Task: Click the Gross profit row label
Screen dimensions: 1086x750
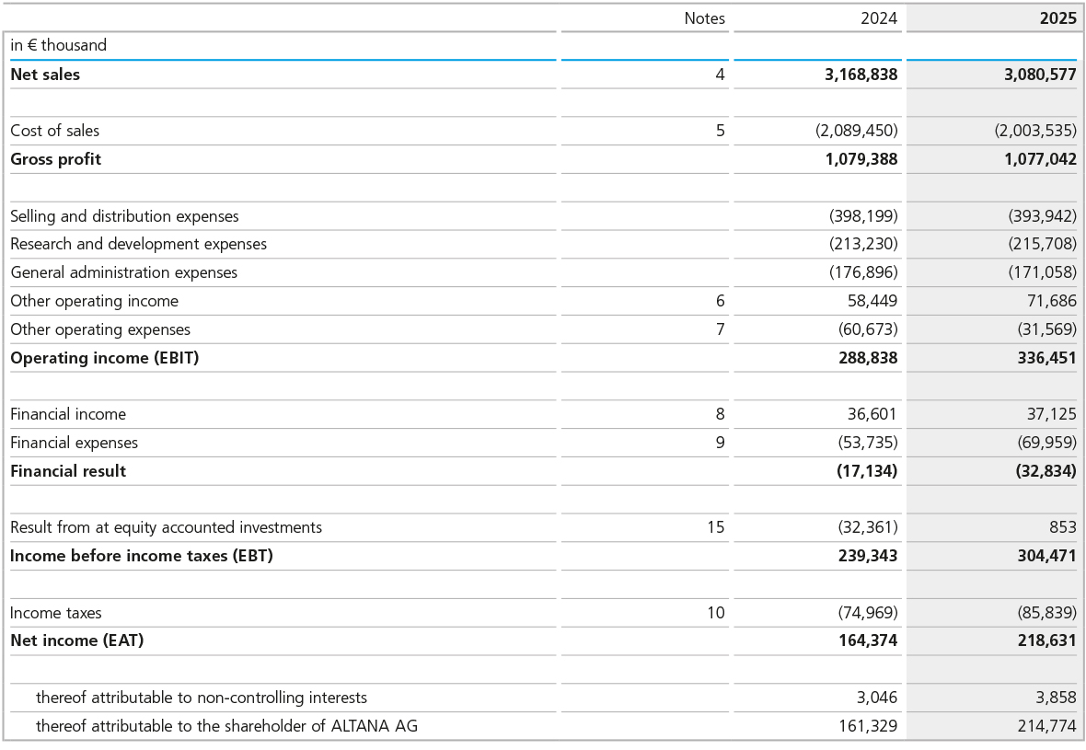Action: point(55,159)
